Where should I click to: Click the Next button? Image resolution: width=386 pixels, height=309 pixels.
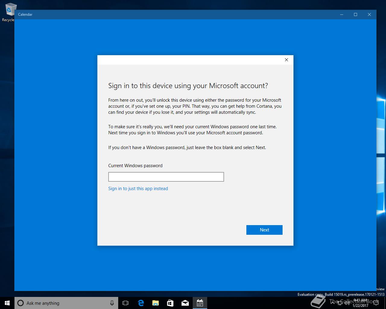(264, 230)
